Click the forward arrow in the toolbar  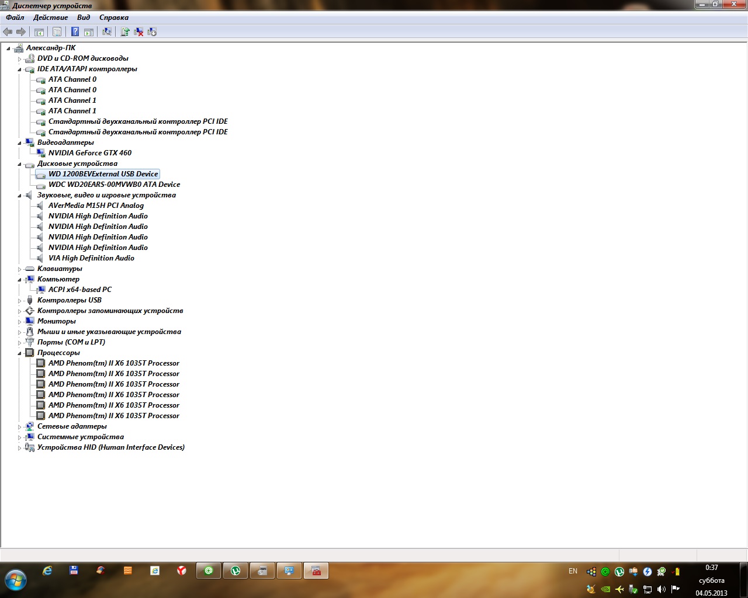pos(21,32)
